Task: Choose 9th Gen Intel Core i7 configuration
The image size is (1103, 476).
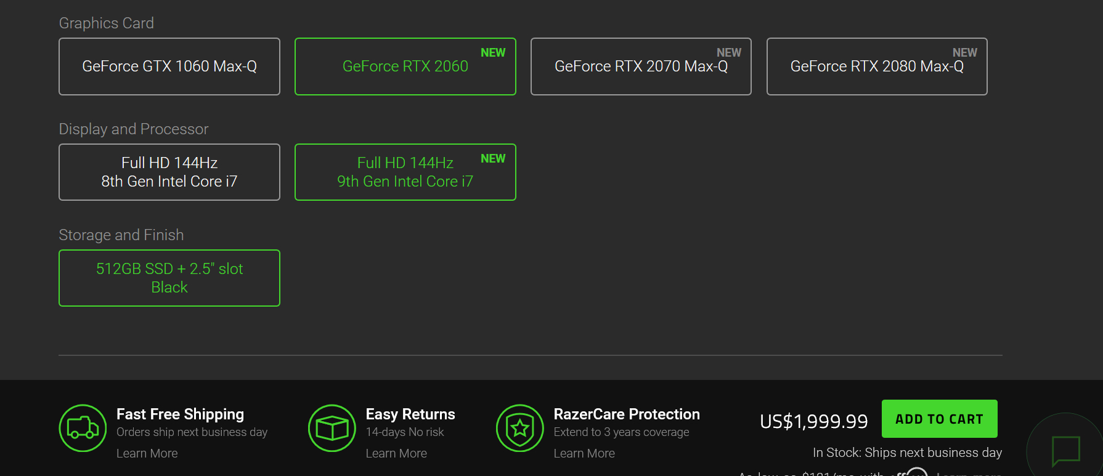Action: click(x=405, y=172)
